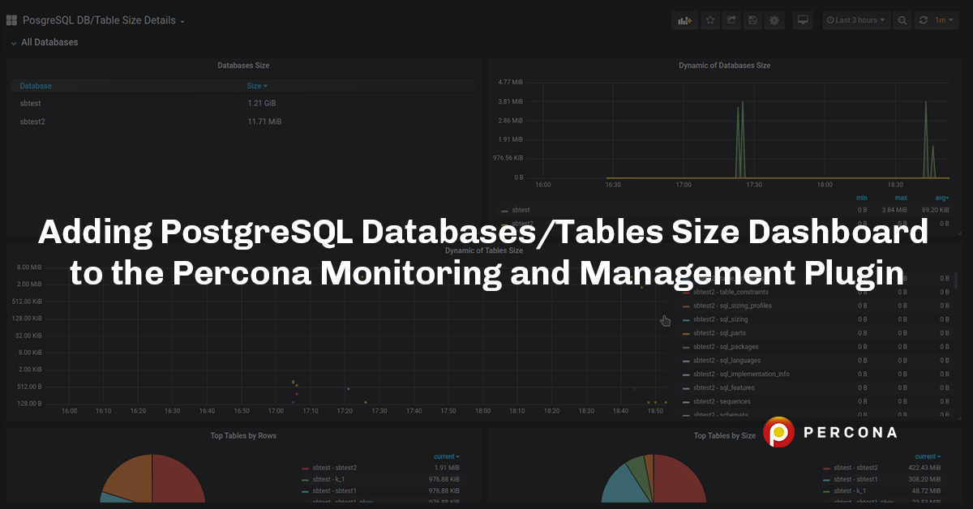Image resolution: width=973 pixels, height=509 pixels.
Task: Click the Dynamic of Tables Size legend scrollbar
Action: [x=956, y=280]
